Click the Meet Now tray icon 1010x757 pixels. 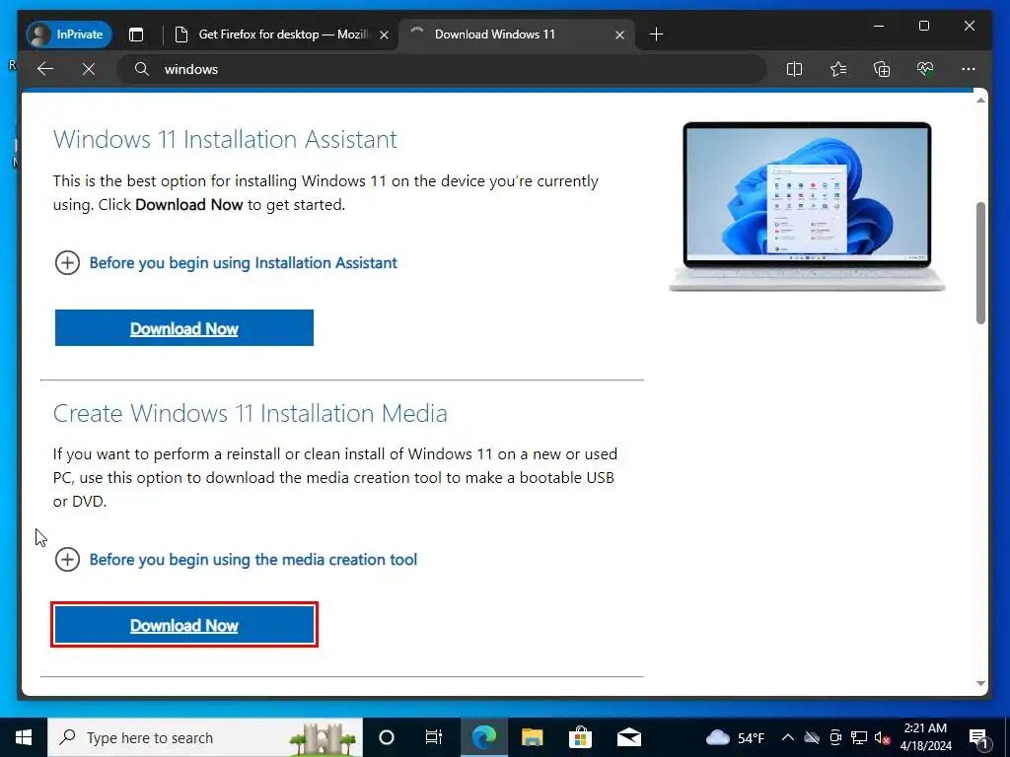(x=835, y=737)
